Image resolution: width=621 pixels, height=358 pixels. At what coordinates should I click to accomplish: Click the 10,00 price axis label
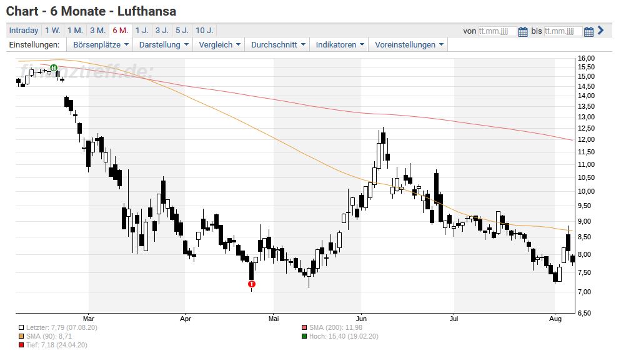pyautogui.click(x=586, y=191)
